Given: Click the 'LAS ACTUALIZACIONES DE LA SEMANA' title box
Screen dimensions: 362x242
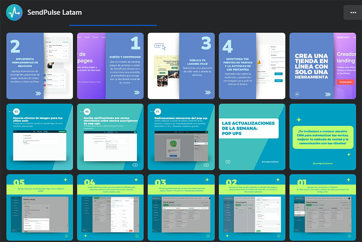Looking at the screenshot, I should tap(249, 128).
